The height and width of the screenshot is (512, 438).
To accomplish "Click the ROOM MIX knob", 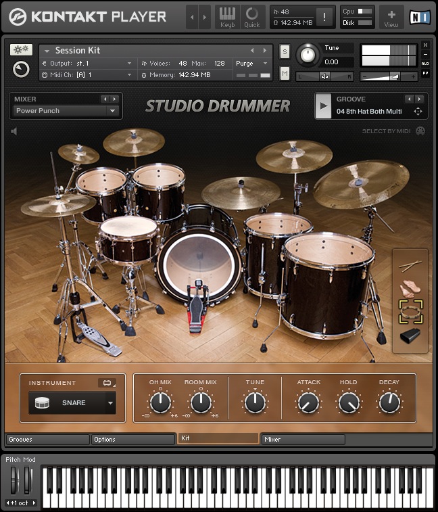I will coord(201,402).
